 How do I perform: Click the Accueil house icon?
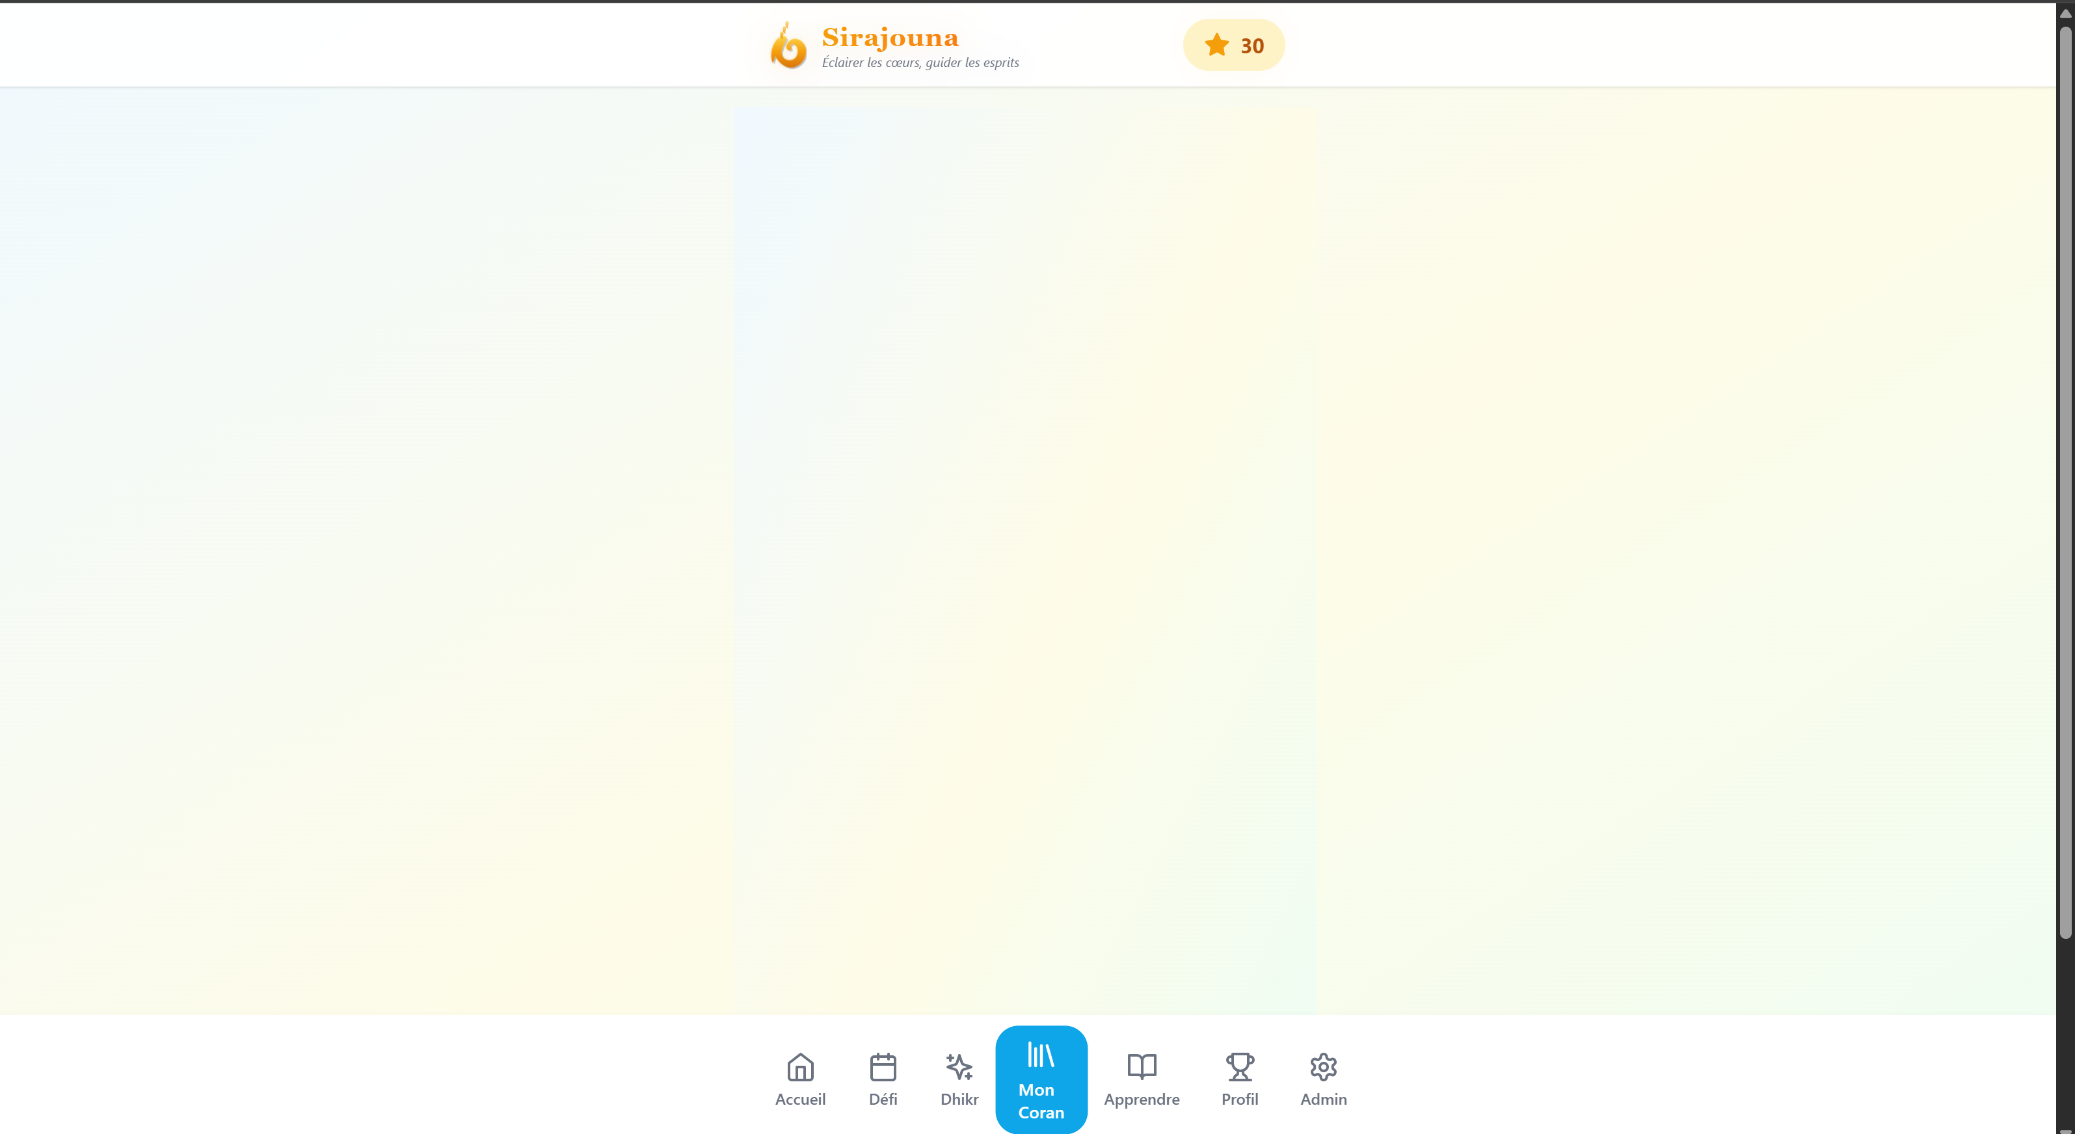800,1067
